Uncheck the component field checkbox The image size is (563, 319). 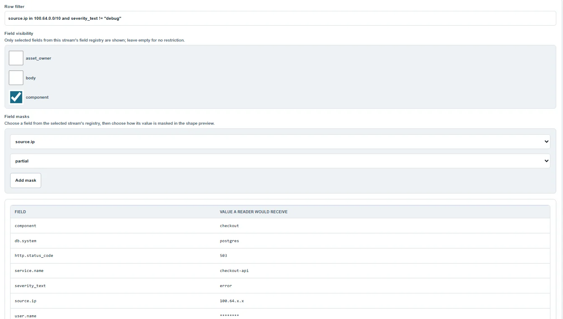pos(16,97)
